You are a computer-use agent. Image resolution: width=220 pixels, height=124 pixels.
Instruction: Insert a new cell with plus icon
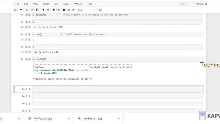[x=21, y=10]
